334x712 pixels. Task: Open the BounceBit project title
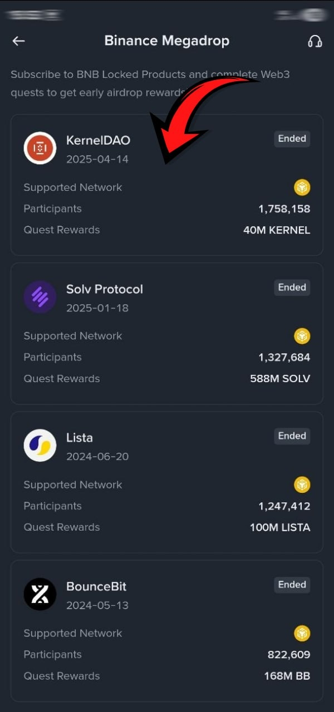[96, 586]
